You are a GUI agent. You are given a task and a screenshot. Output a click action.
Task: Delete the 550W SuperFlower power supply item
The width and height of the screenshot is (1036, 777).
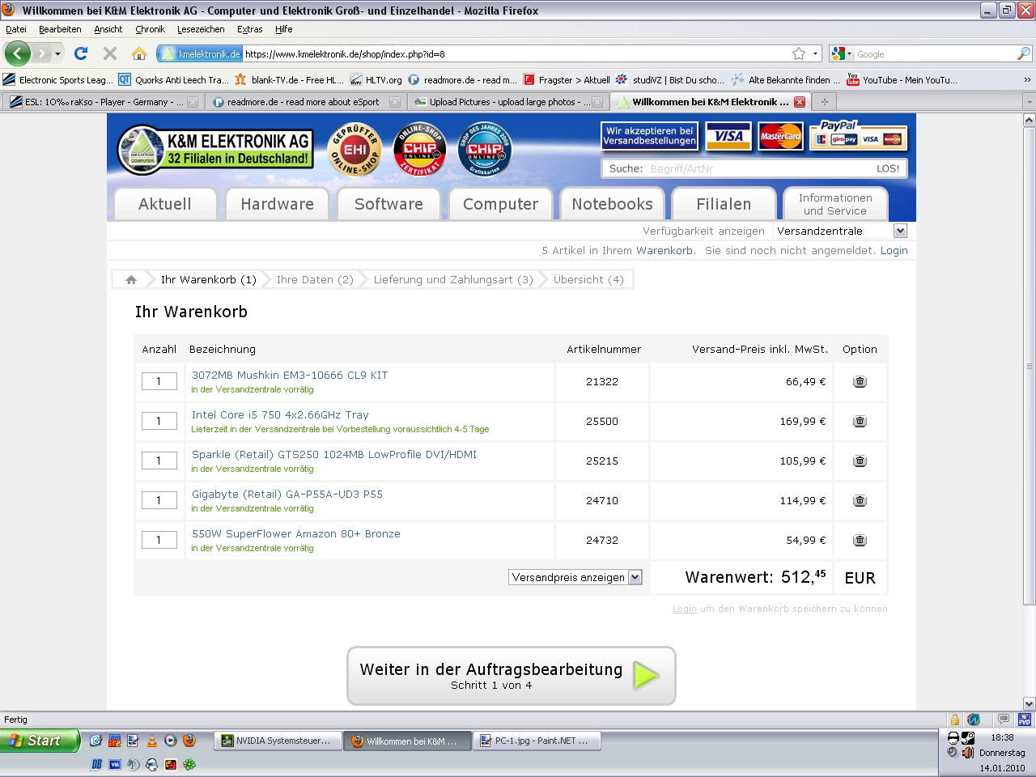click(x=860, y=540)
